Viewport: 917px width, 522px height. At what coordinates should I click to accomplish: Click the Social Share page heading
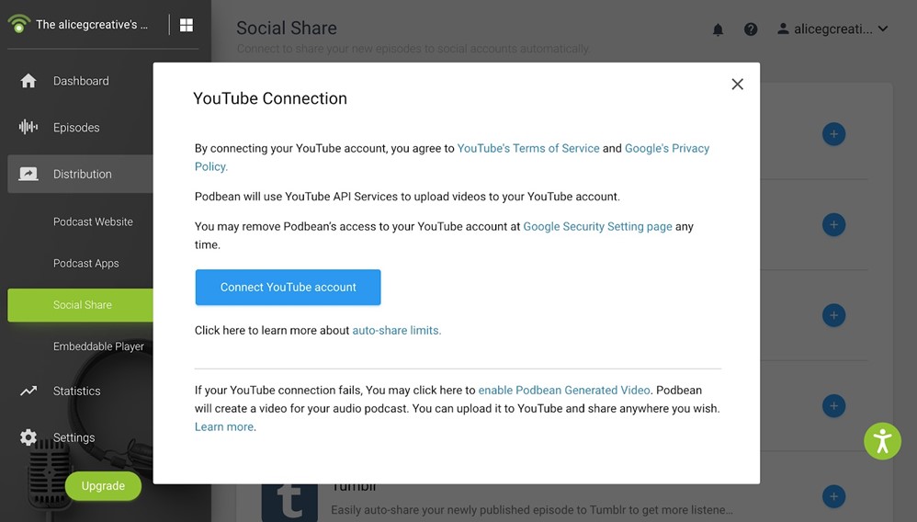(287, 28)
